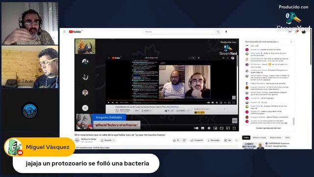The image size is (314, 177).
Task: Enable theater mode view
Action: coord(221,128)
